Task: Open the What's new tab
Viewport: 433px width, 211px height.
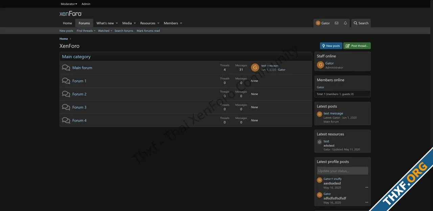Action: point(105,23)
